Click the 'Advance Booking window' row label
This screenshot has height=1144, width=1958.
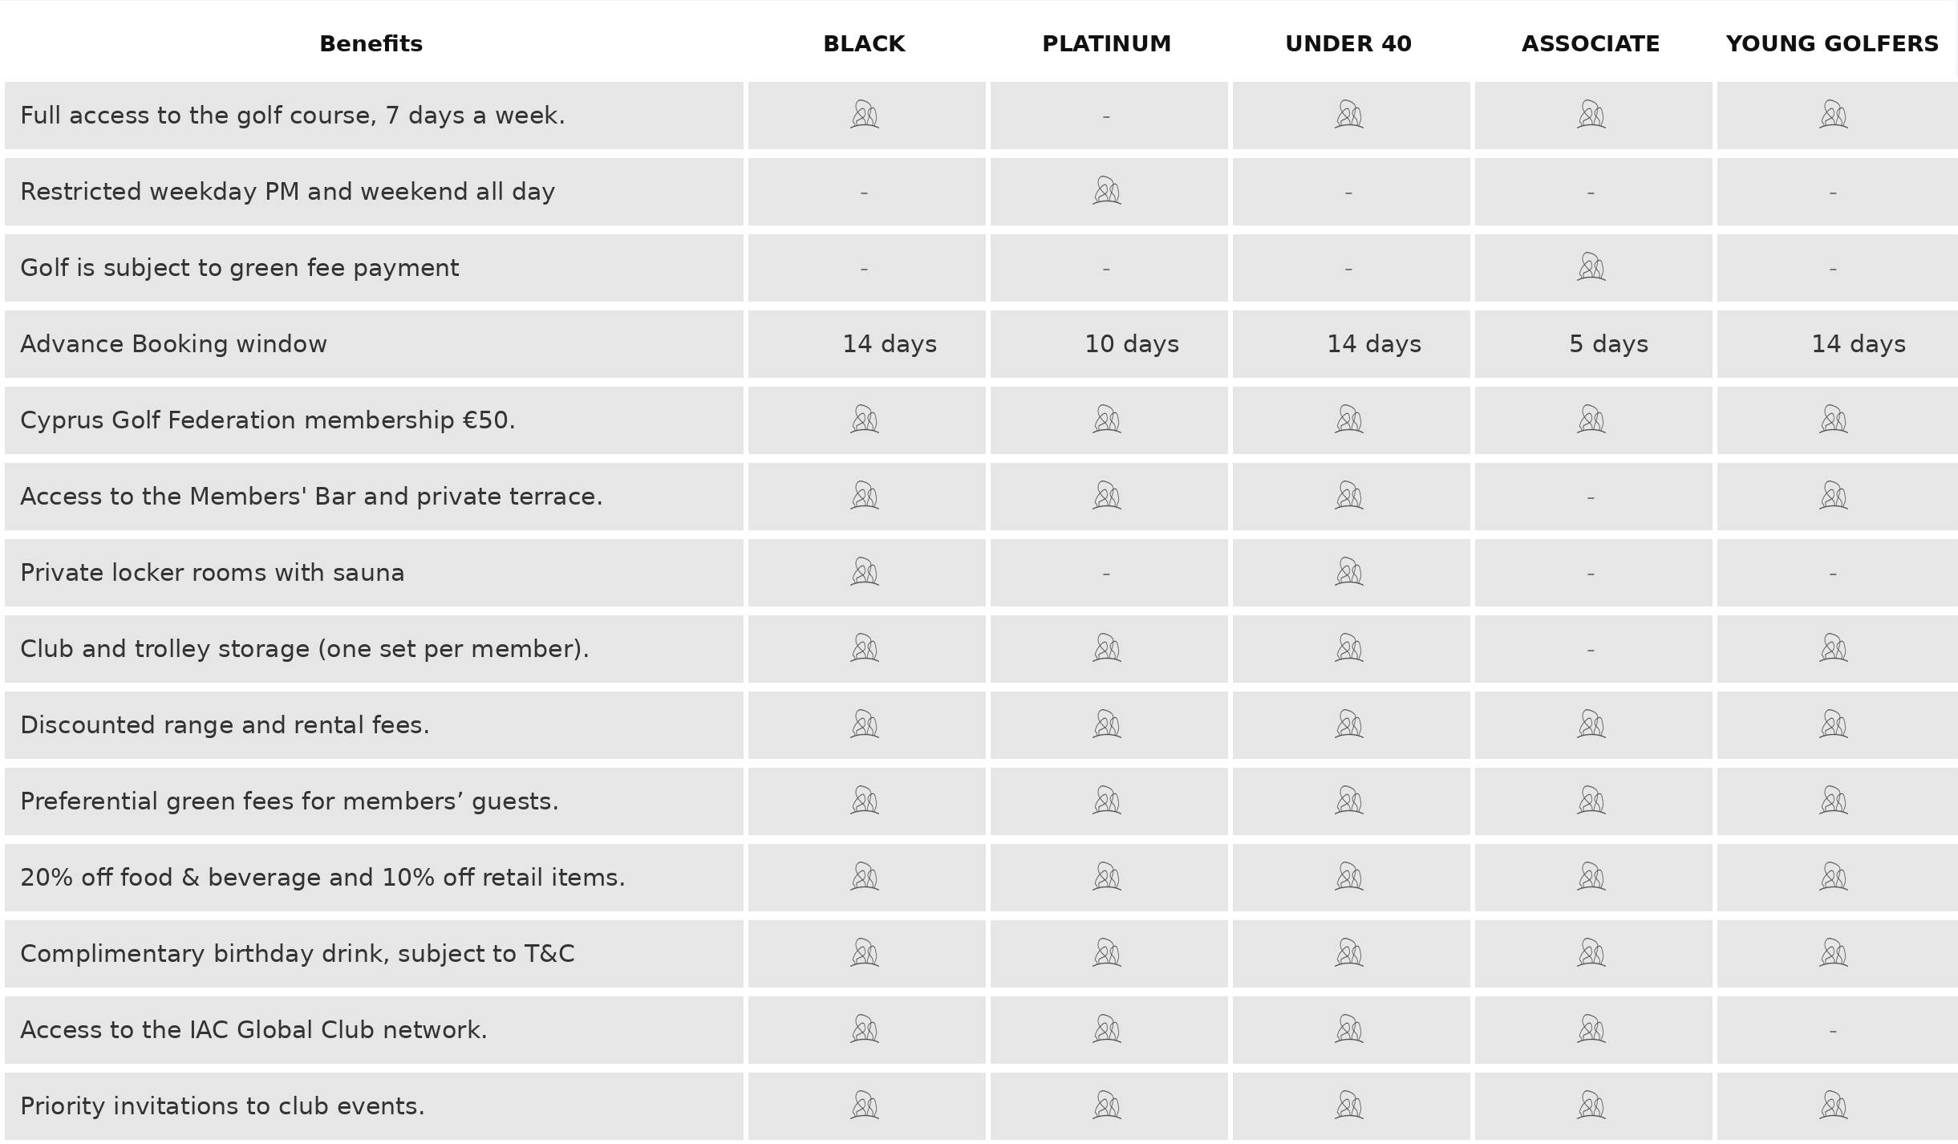point(173,344)
